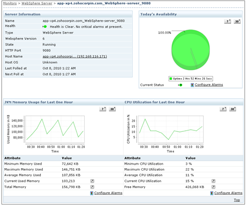Open graph icon for Total Memory
The width and height of the screenshot is (246, 206).
92,187
